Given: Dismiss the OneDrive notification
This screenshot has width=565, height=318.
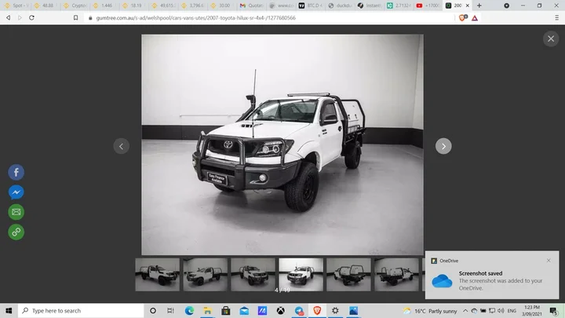Looking at the screenshot, I should [549, 261].
